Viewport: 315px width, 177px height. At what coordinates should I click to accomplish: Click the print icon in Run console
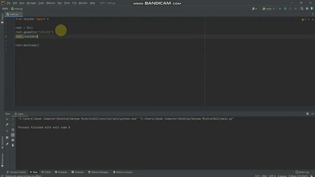[x=13, y=140]
